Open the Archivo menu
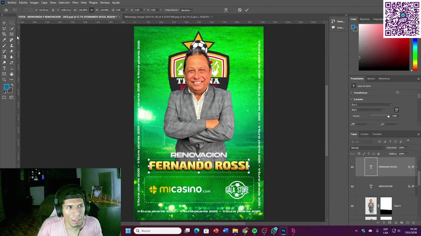The height and width of the screenshot is (236, 421). pos(12,3)
